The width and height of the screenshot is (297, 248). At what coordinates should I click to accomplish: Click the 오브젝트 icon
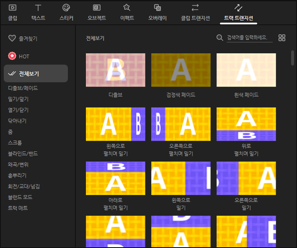96,8
